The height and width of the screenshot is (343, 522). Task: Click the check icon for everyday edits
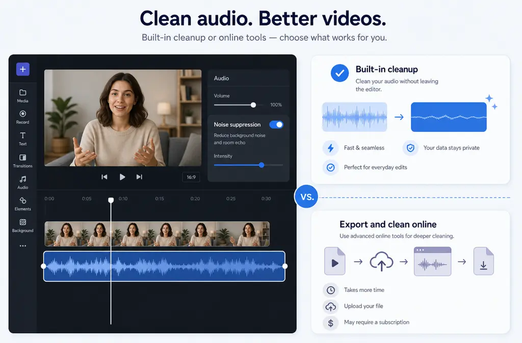[330, 167]
